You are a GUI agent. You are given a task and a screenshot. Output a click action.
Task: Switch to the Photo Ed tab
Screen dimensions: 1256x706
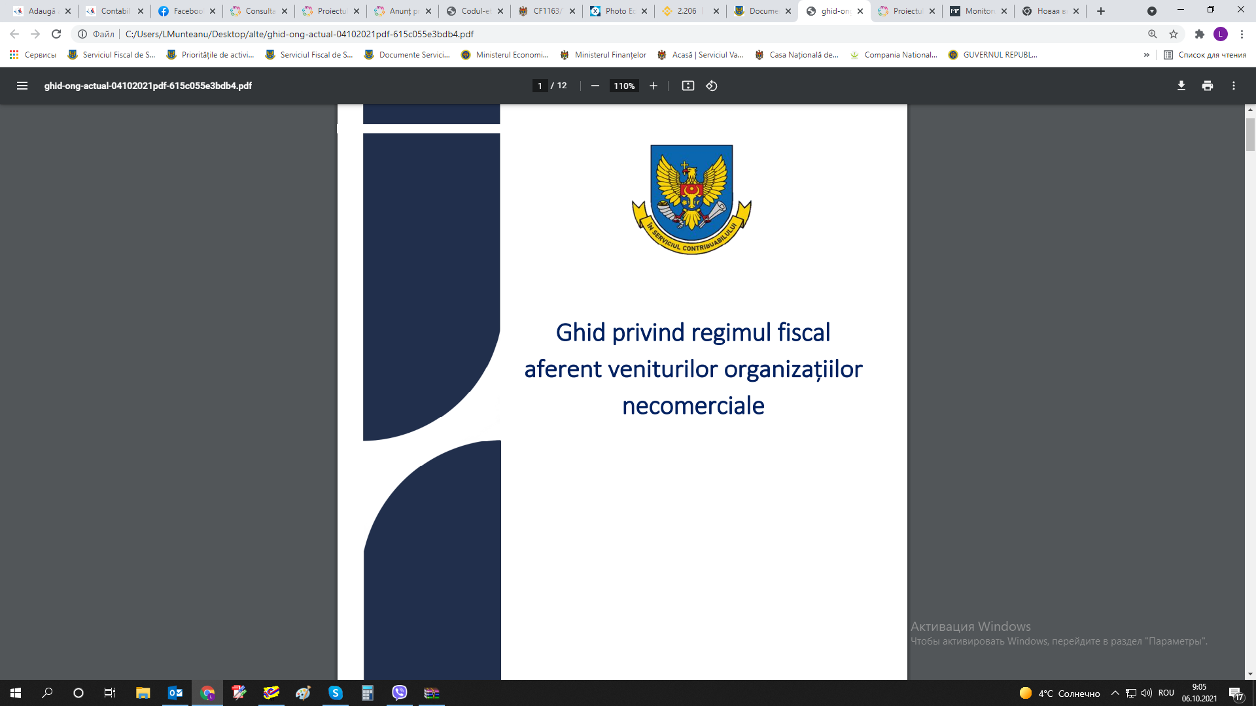[618, 11]
